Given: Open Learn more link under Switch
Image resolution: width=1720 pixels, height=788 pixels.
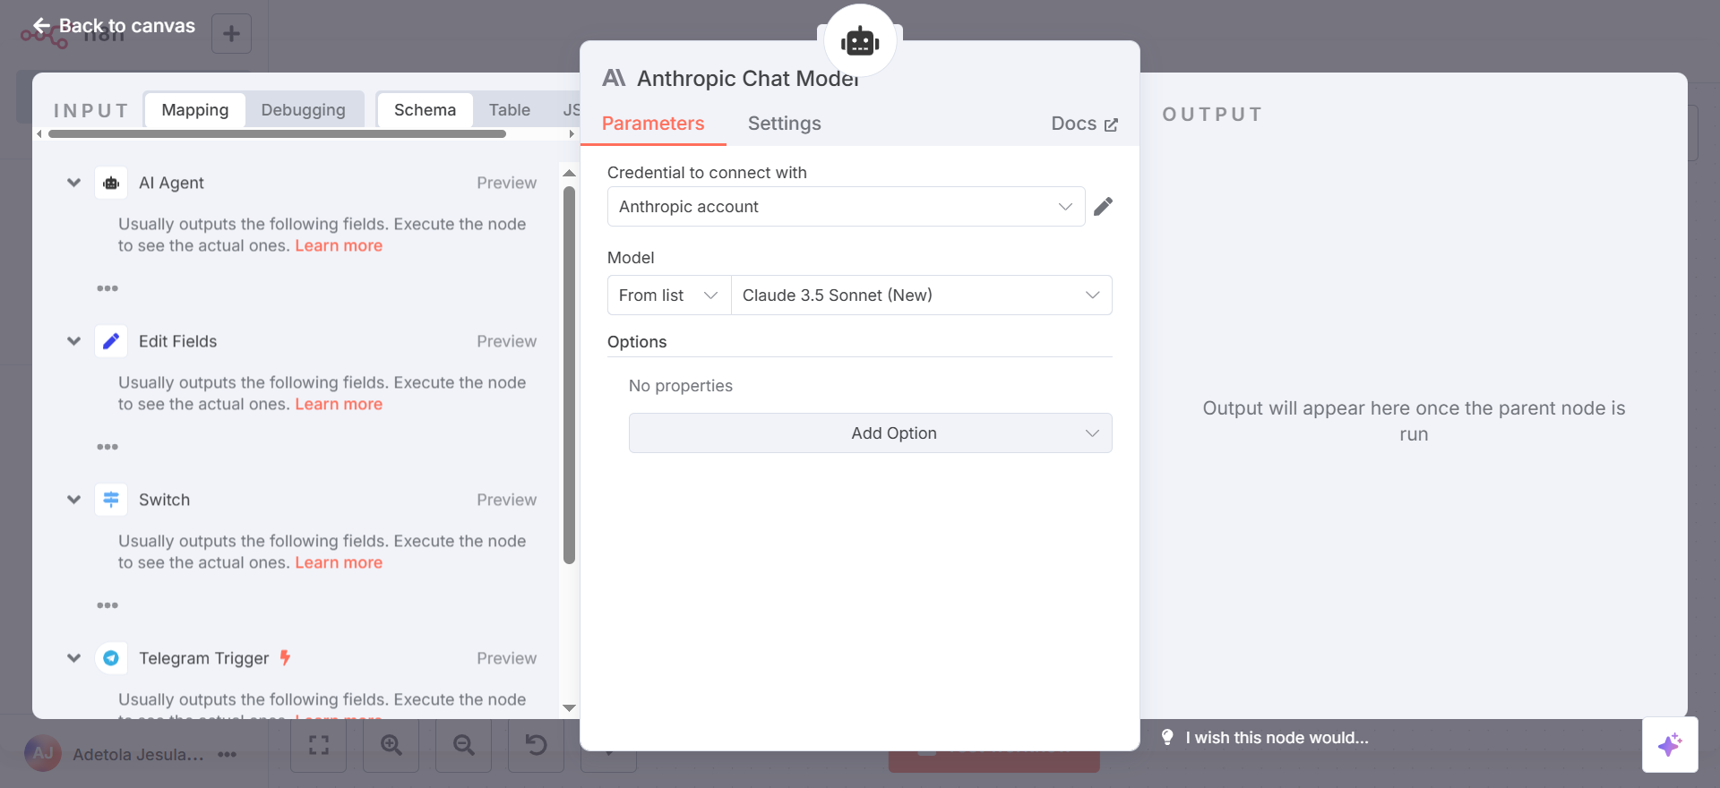Looking at the screenshot, I should tap(339, 562).
